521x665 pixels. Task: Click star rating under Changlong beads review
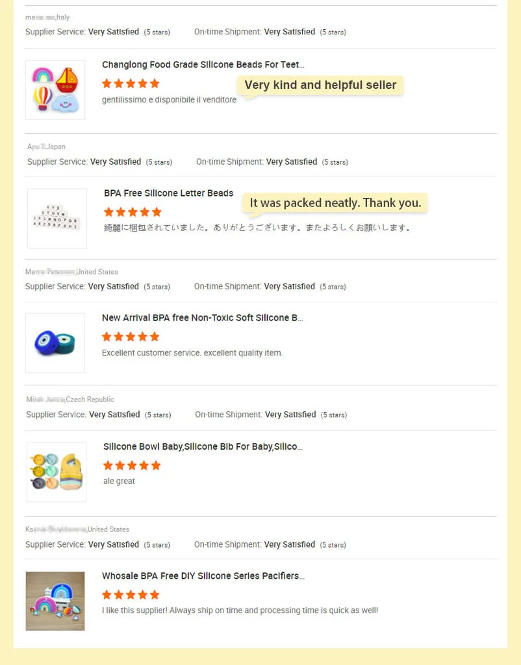(131, 84)
